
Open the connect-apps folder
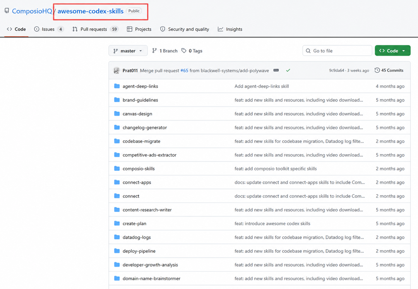pos(137,182)
